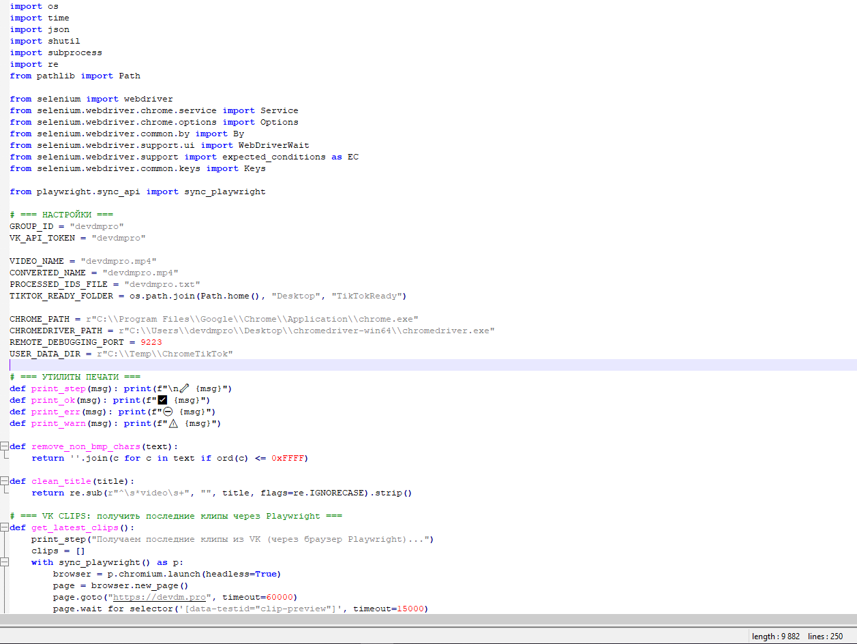Click the VIDEO_NAME assignment line
This screenshot has width=857, height=644.
(x=83, y=261)
